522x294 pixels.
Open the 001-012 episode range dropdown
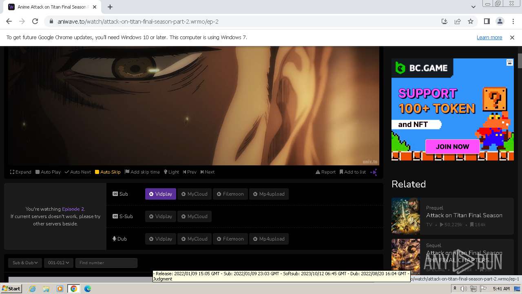(x=58, y=263)
